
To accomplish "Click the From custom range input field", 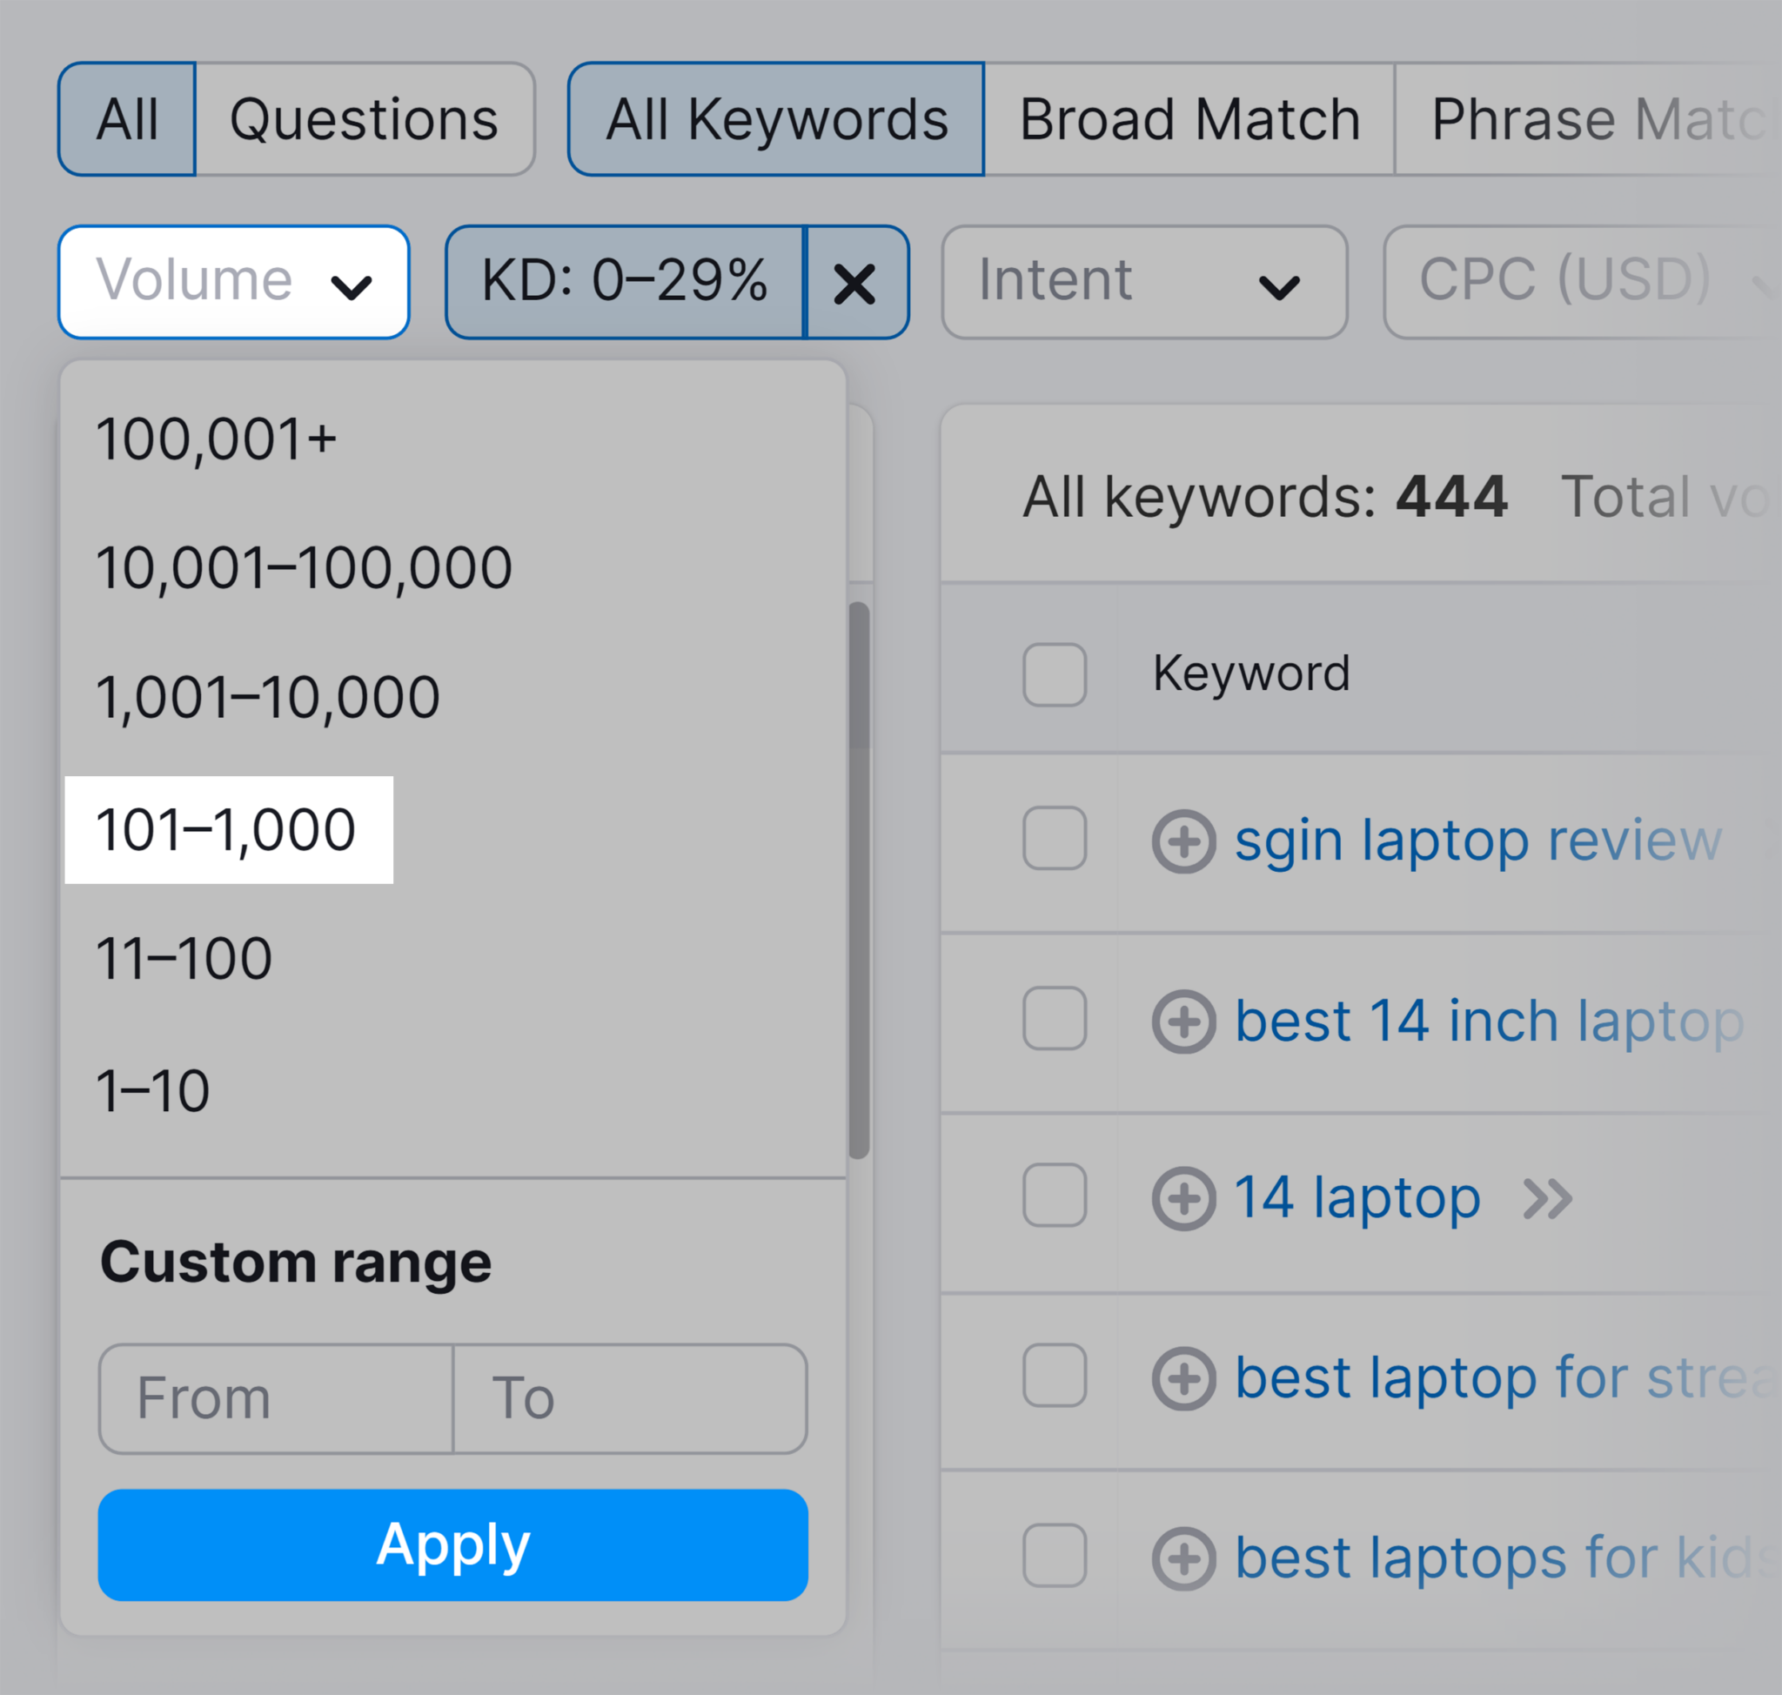I will (271, 1401).
